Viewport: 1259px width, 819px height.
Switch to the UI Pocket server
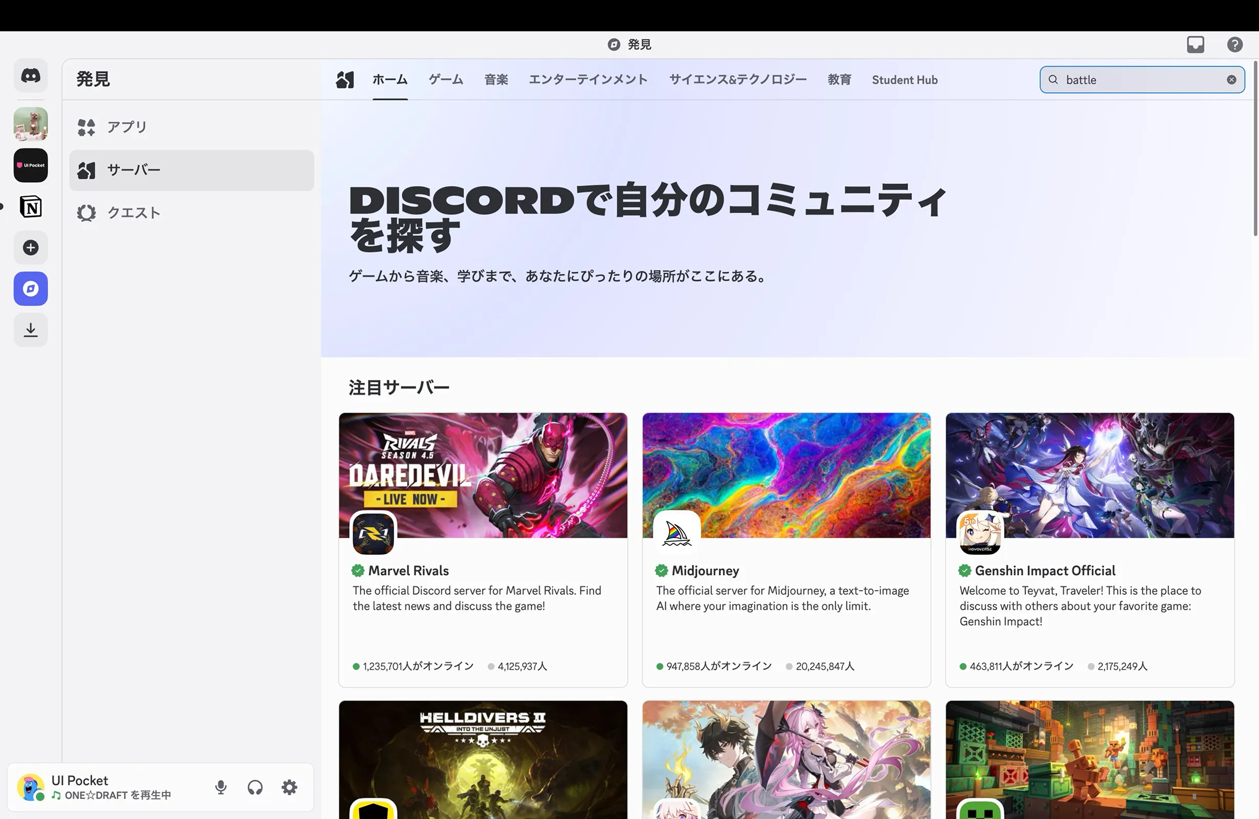(x=30, y=165)
